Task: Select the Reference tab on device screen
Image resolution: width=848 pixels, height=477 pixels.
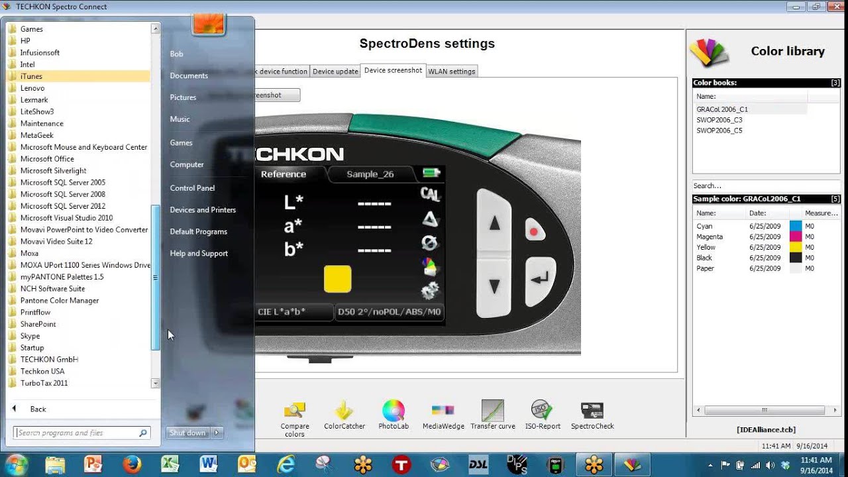Action: (284, 174)
